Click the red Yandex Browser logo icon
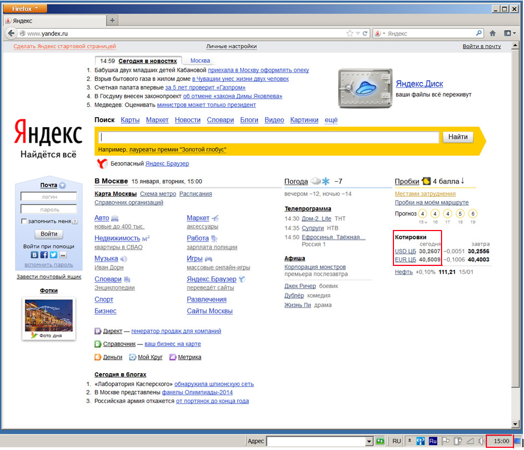 (102, 164)
